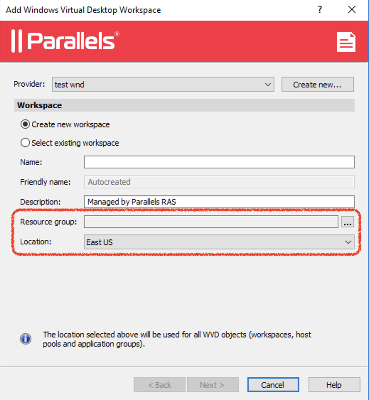Open the Provider dropdown list
This screenshot has width=369, height=400.
[x=163, y=85]
